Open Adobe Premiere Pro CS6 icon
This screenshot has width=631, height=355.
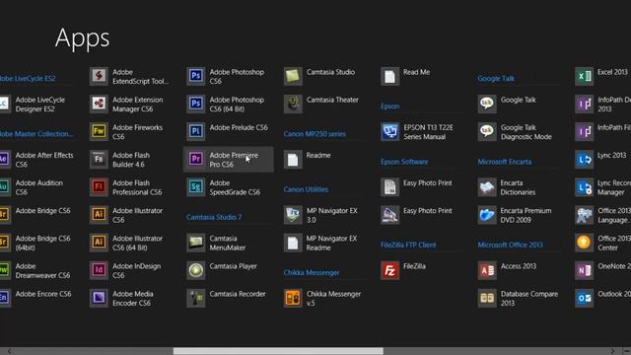(196, 160)
